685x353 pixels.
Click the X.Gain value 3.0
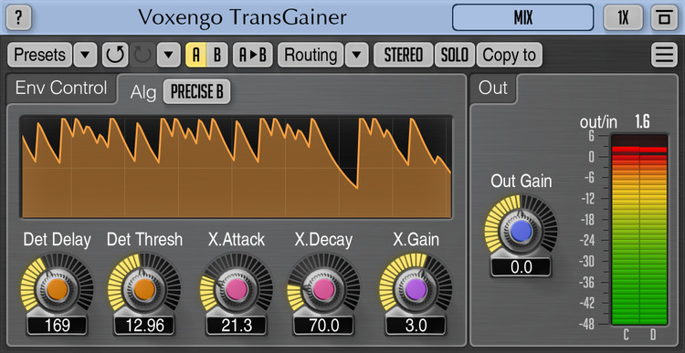[x=416, y=326]
